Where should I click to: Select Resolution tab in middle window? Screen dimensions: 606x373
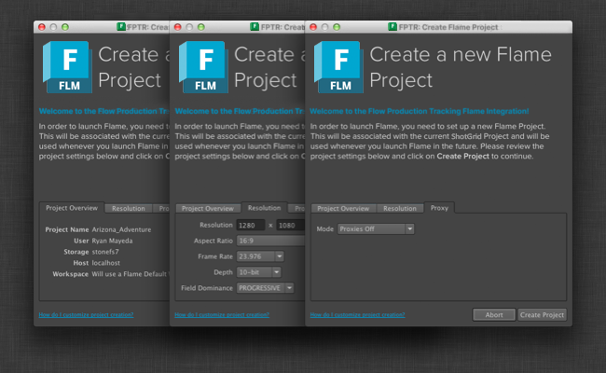pos(265,208)
